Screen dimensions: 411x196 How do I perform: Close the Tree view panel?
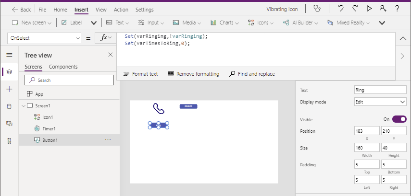click(x=111, y=55)
